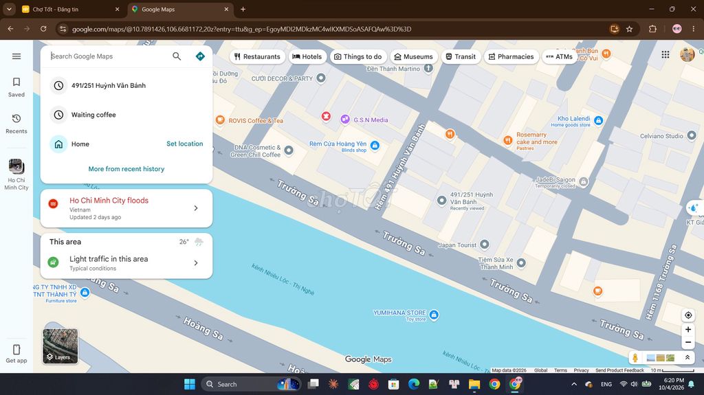Click Rosemarry cake and more pin
This screenshot has width=704, height=395.
[x=508, y=141]
